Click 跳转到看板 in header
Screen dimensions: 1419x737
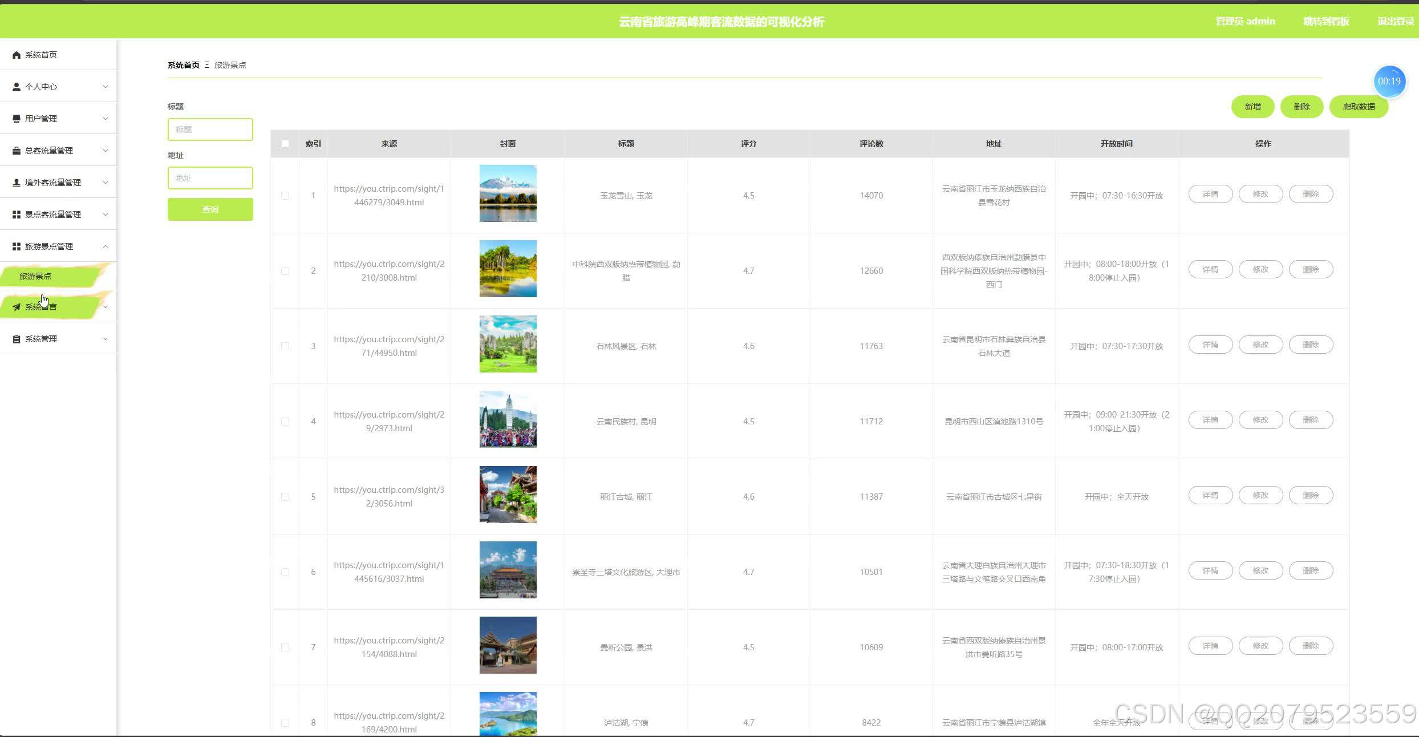click(1326, 22)
